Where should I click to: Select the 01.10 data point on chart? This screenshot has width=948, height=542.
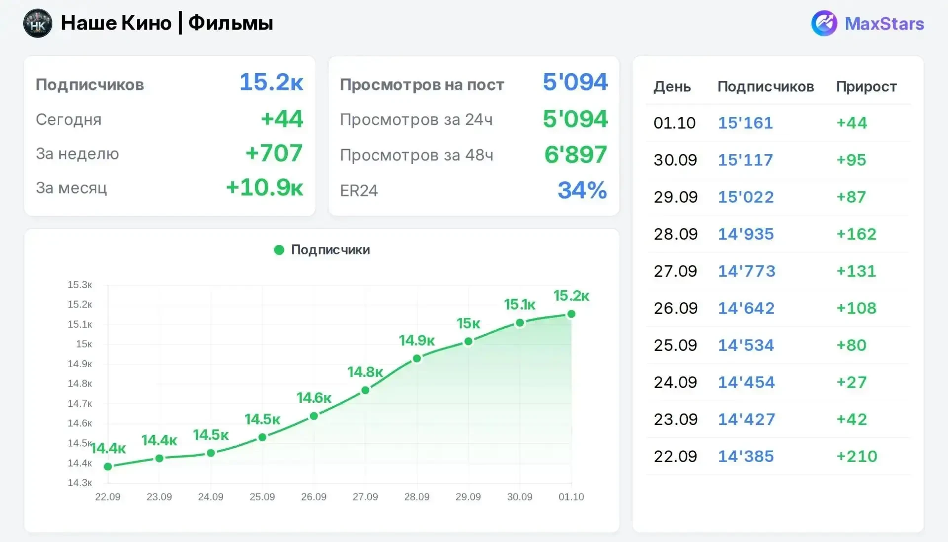tap(572, 314)
